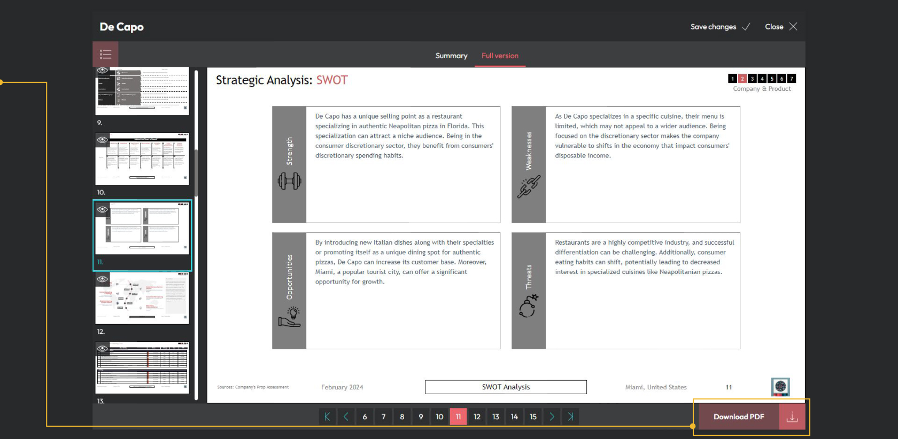Go to page 13 in pagination
Viewport: 898px width, 439px height.
point(496,417)
